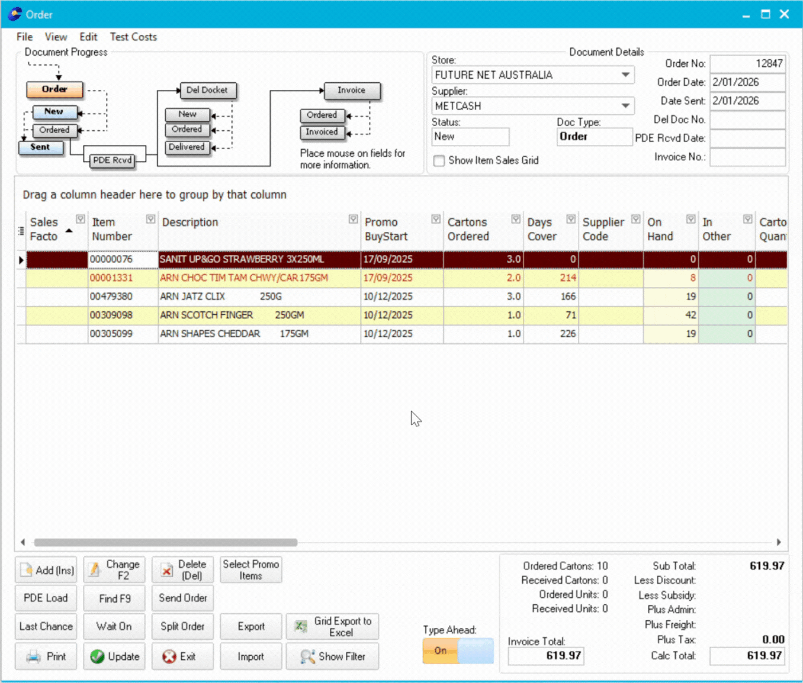Open the Store dropdown list
This screenshot has width=803, height=683.
(625, 75)
